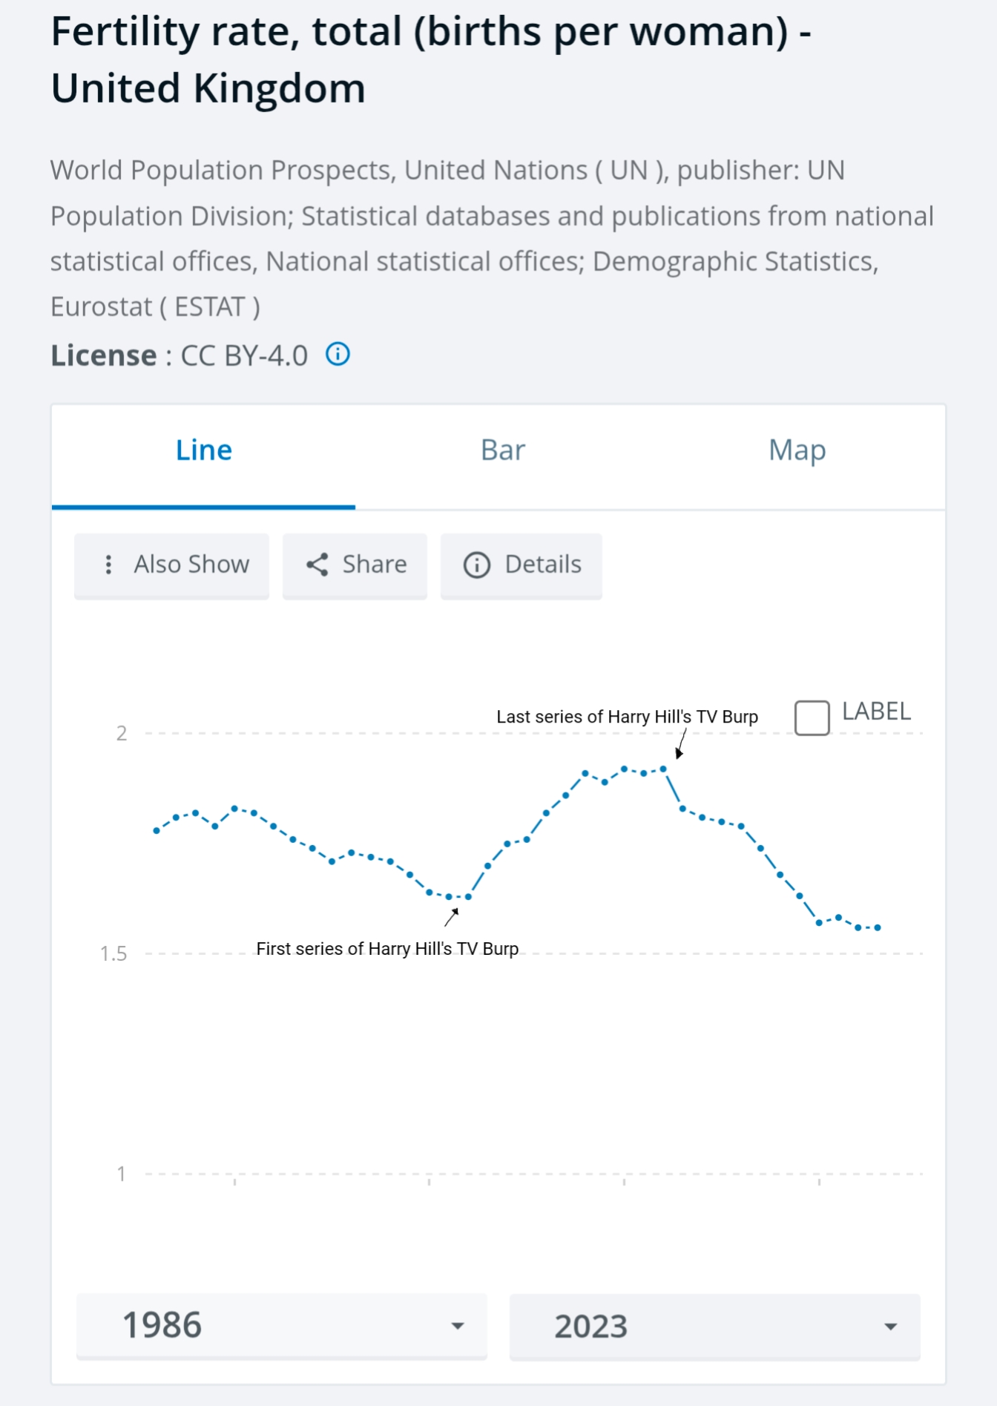Click the first data point on the line
The height and width of the screenshot is (1406, 997).
pyautogui.click(x=157, y=830)
